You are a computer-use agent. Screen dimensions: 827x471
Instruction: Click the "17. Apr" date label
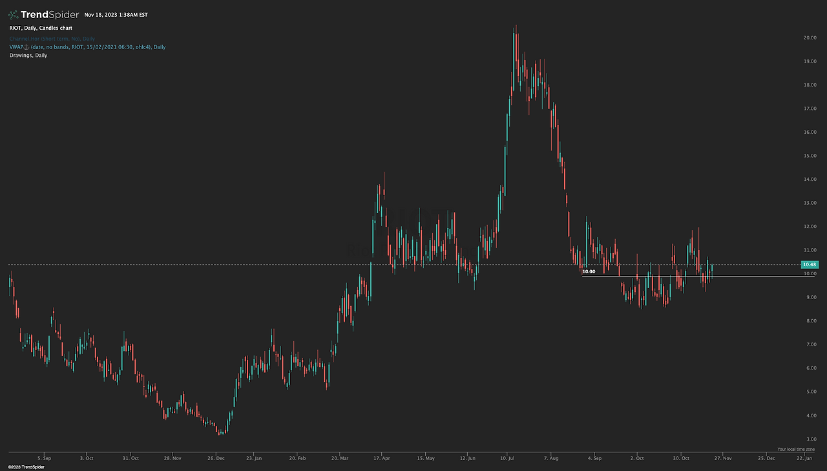(x=382, y=458)
